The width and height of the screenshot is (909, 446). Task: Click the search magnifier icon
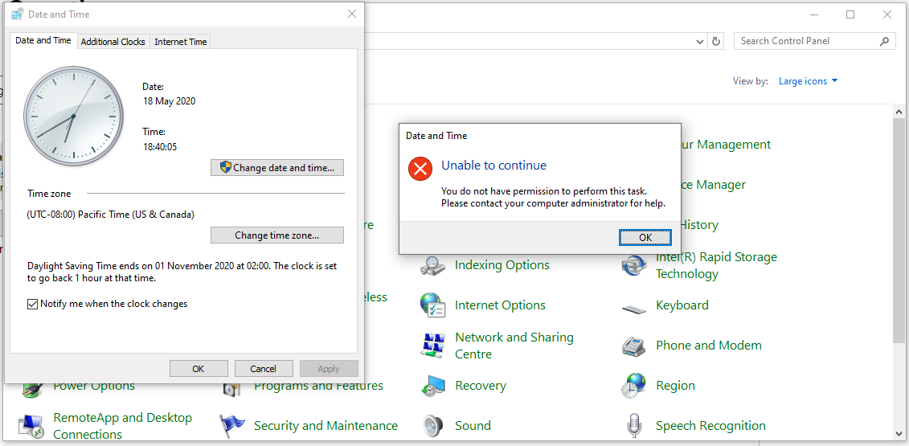[885, 41]
